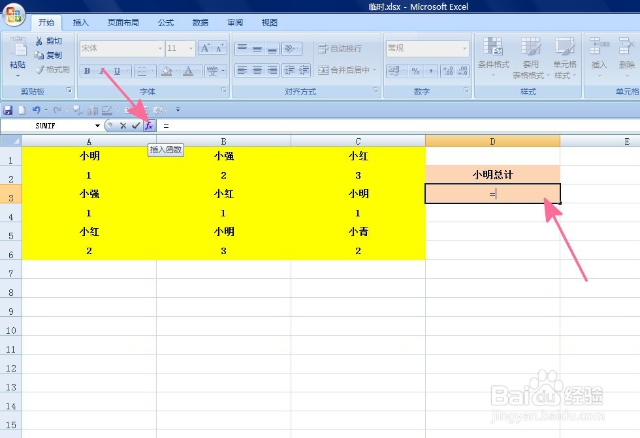Screen dimensions: 640x438
Task: Open Font (字体) group dialog launcher
Action: (223, 90)
